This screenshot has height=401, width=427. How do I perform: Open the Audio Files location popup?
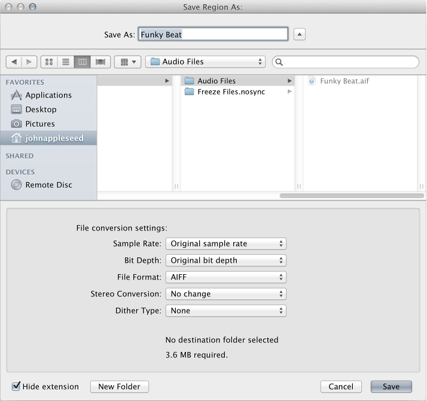(205, 62)
